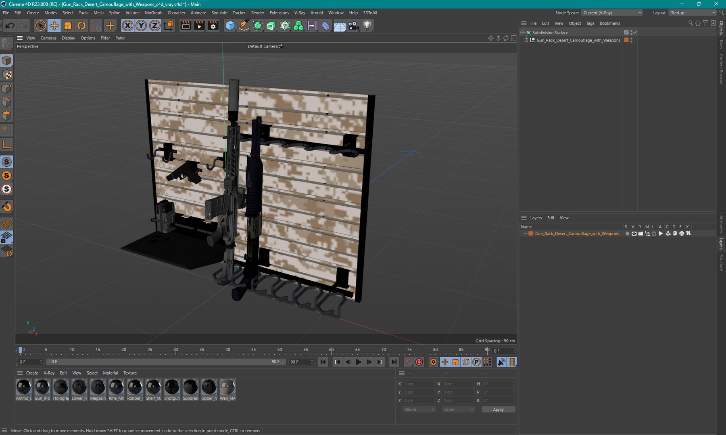Click Record Active Objects button

click(408, 362)
